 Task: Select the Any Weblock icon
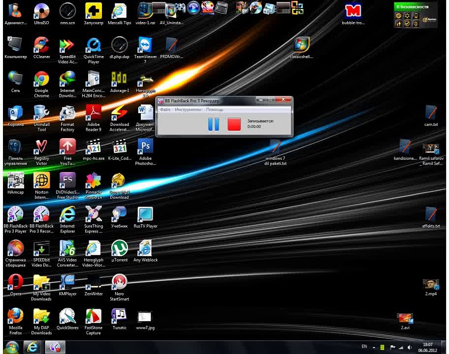click(145, 251)
